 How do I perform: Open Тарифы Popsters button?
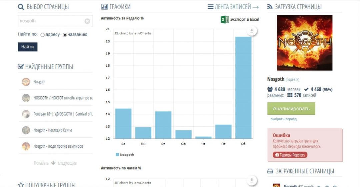(x=290, y=155)
